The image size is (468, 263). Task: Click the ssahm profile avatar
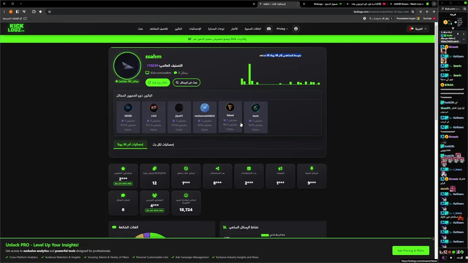(x=127, y=66)
